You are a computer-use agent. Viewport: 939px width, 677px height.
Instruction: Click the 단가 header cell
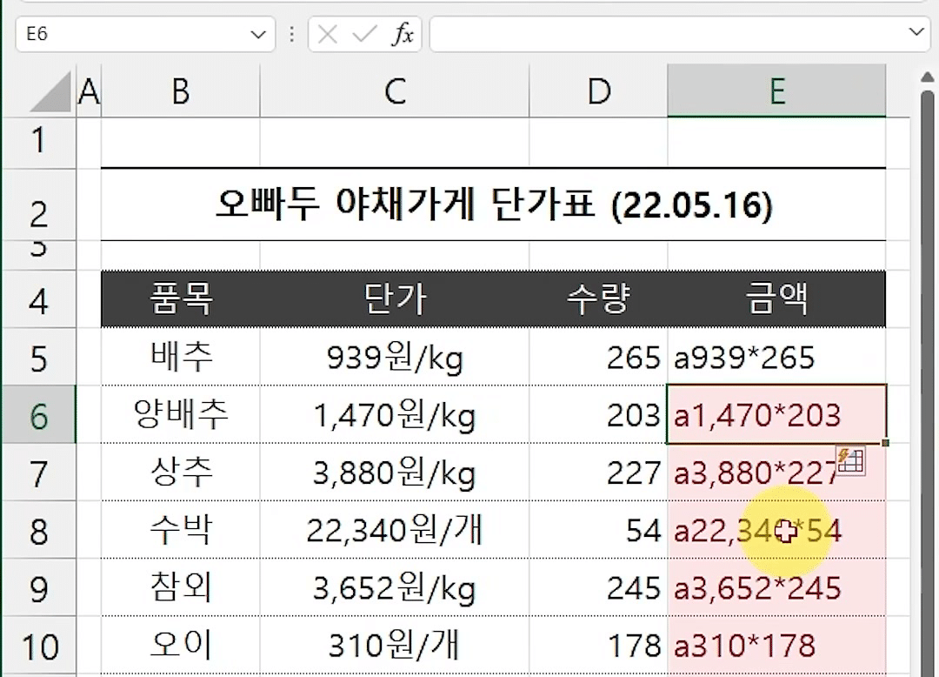pyautogui.click(x=395, y=299)
